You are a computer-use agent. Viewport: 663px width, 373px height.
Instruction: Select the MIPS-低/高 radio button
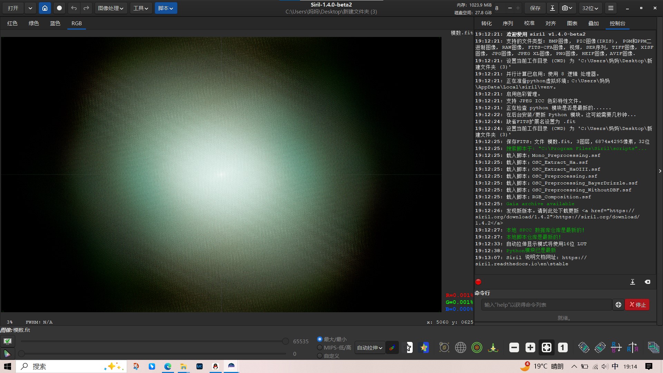coord(320,347)
